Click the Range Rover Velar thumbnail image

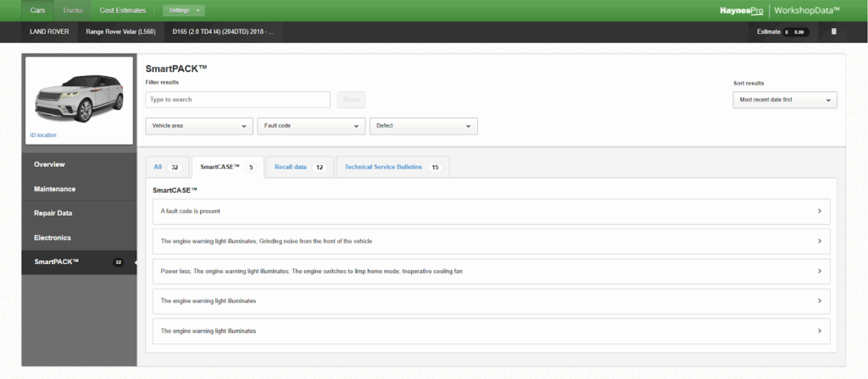[x=79, y=95]
